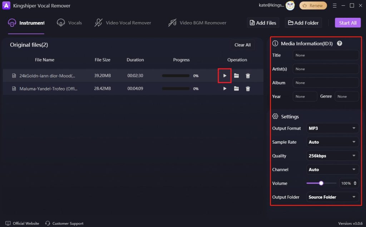Open folder for 24kGoldn-iann dior-Mood file
The image size is (366, 227).
[x=236, y=76]
